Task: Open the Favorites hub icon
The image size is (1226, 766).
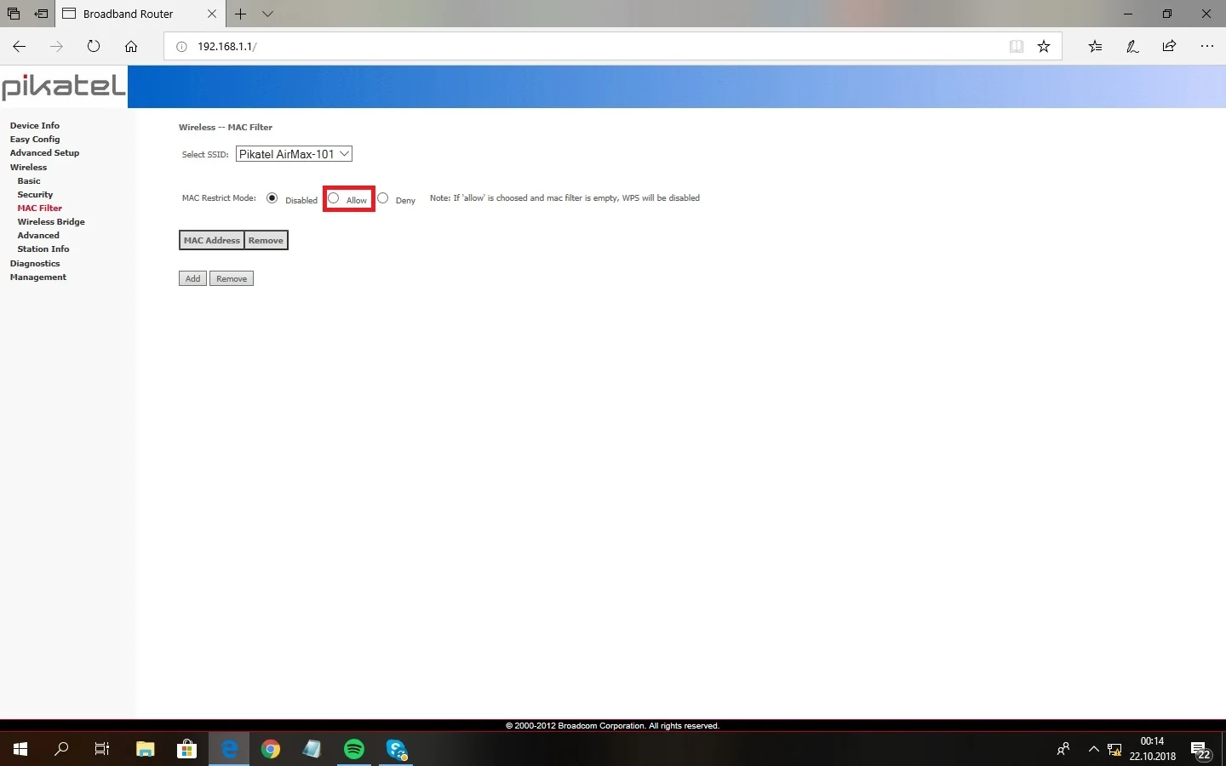Action: [1096, 47]
